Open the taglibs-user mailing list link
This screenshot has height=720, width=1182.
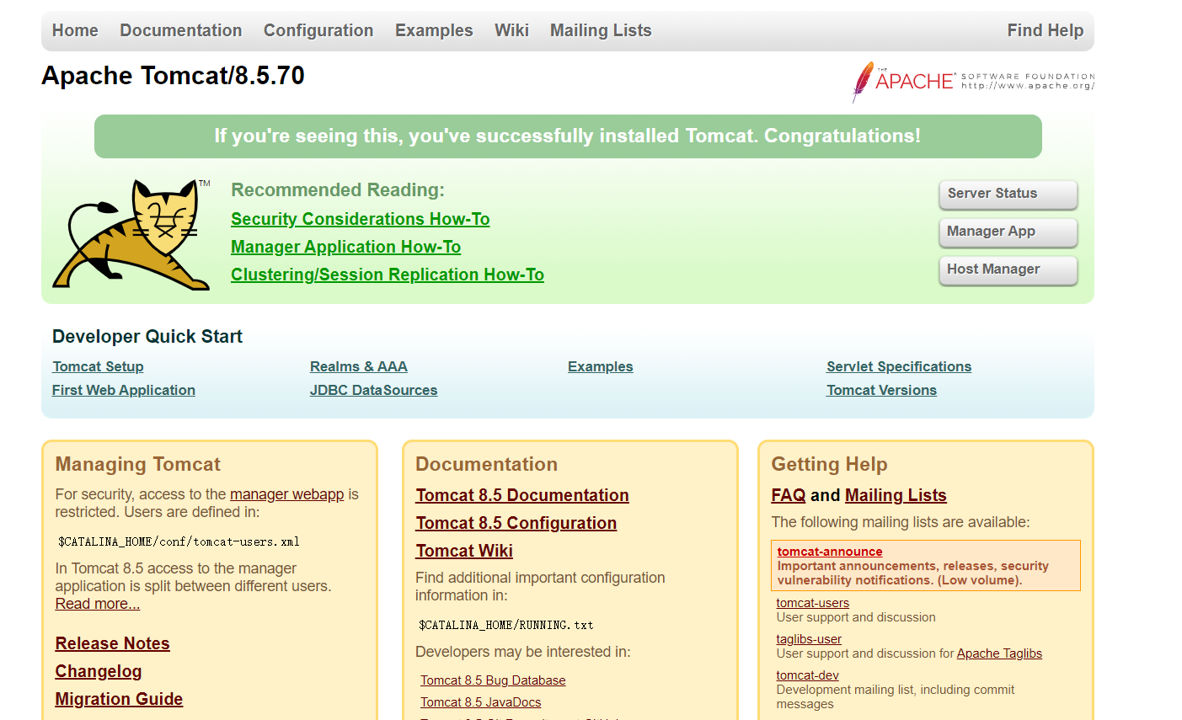809,639
